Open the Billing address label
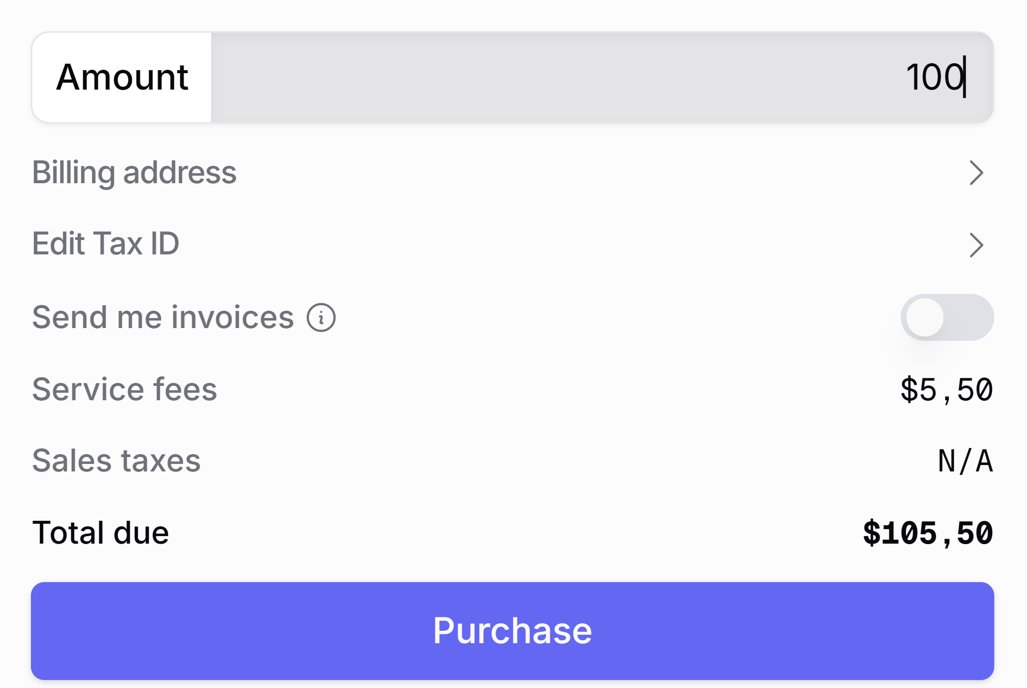Image resolution: width=1027 pixels, height=688 pixels. [134, 173]
